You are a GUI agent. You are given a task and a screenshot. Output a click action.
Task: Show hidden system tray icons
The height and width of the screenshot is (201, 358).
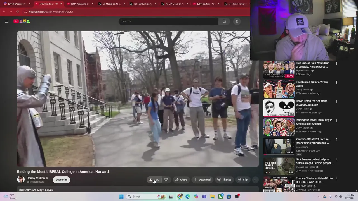click(x=318, y=197)
